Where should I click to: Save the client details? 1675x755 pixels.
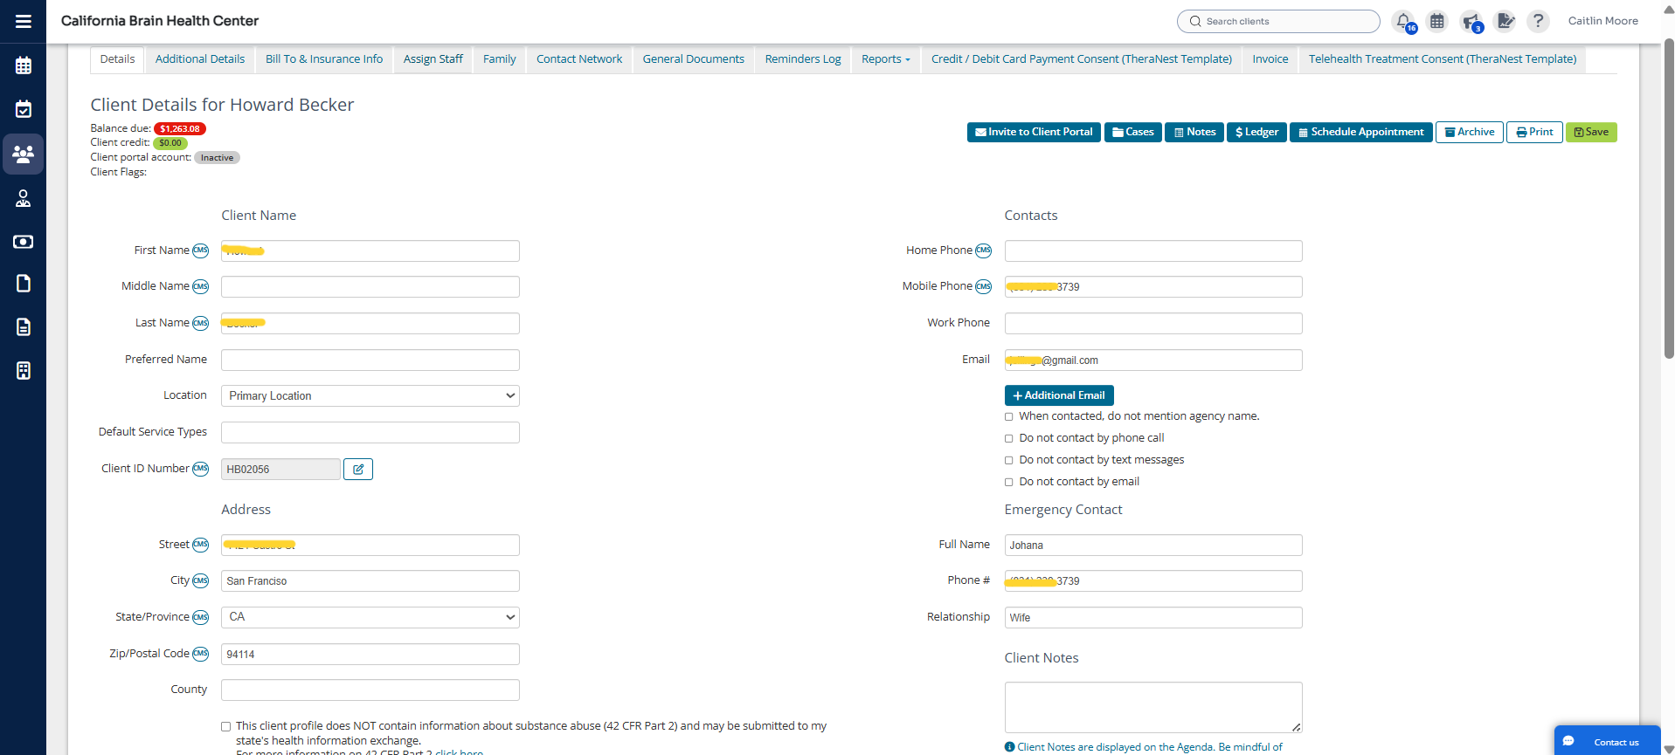pyautogui.click(x=1591, y=133)
